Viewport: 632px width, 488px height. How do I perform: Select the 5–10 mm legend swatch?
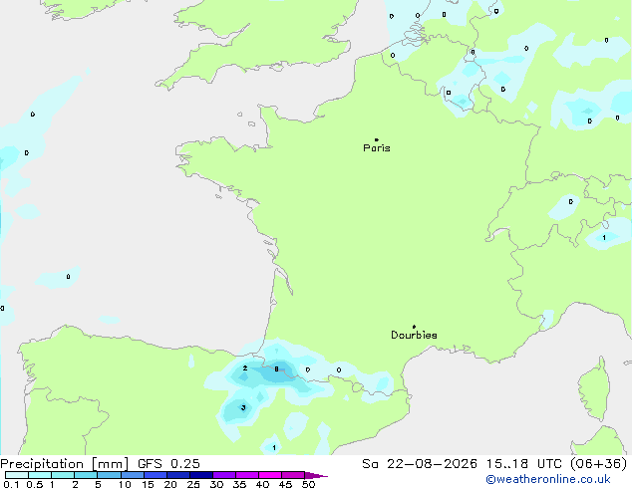coord(110,475)
